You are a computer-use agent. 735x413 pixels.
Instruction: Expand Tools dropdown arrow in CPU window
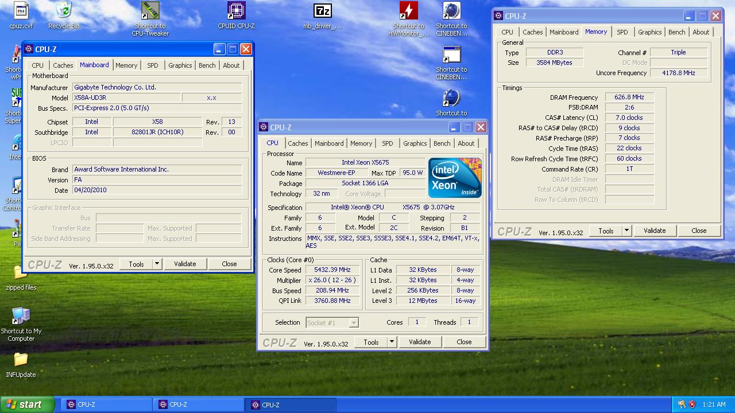coord(392,342)
